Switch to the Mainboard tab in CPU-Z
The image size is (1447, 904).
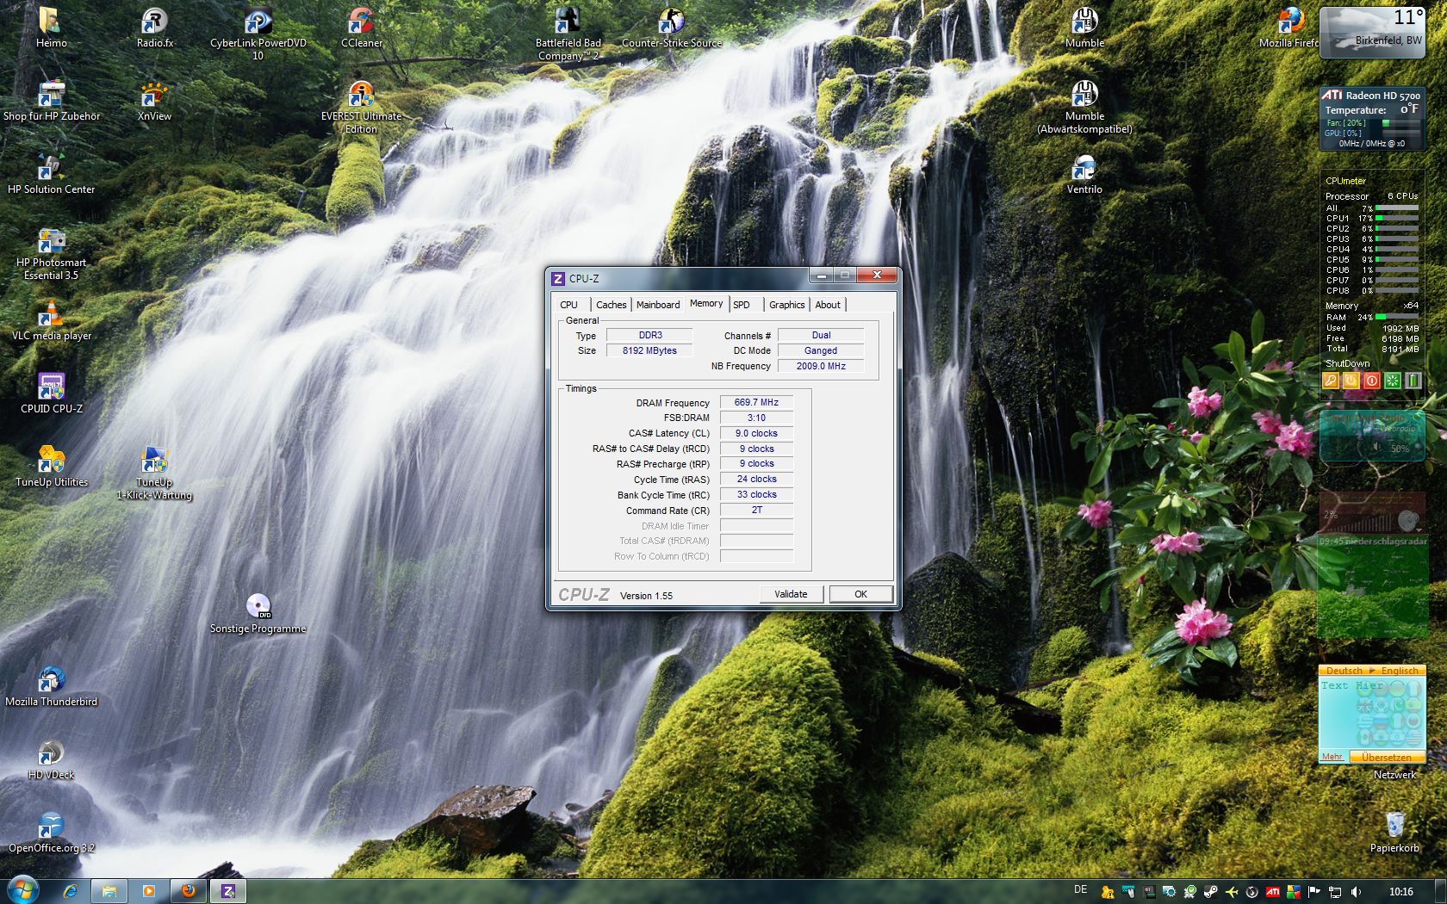tap(658, 305)
